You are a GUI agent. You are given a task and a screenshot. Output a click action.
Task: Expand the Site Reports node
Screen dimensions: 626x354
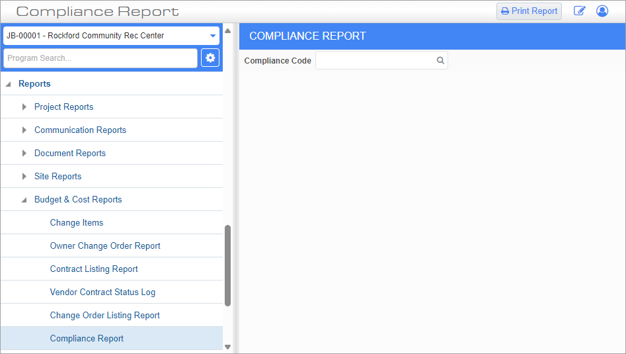tap(25, 177)
